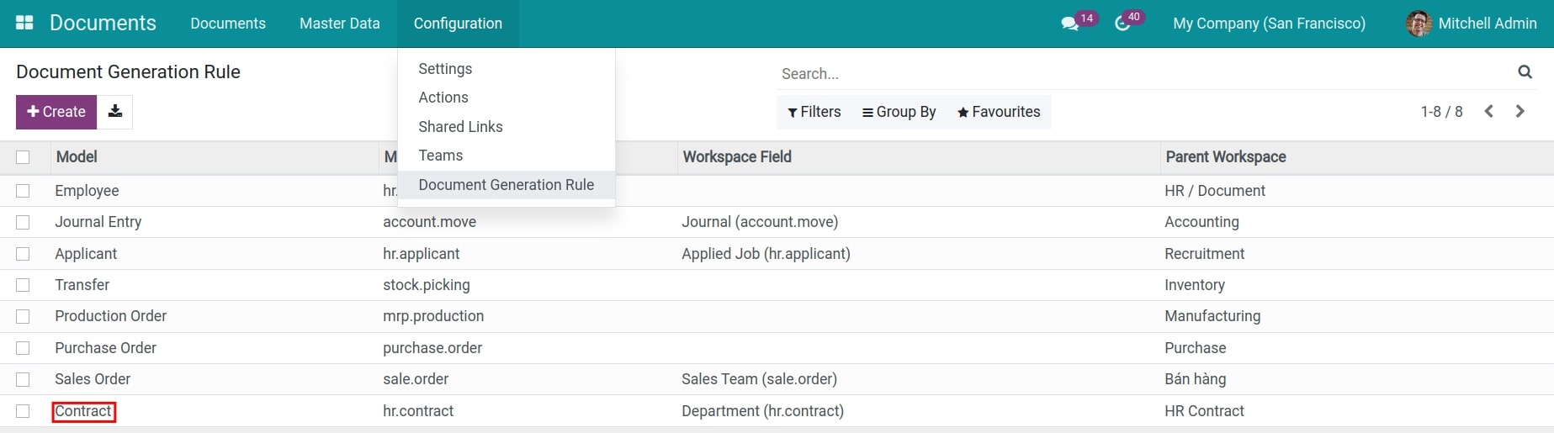
Task: Open the conversations message icon
Action: 1069,24
